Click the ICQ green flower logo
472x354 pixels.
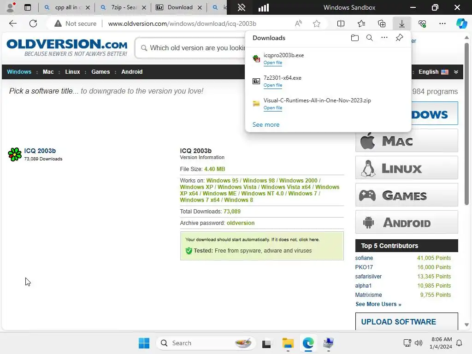coord(15,154)
